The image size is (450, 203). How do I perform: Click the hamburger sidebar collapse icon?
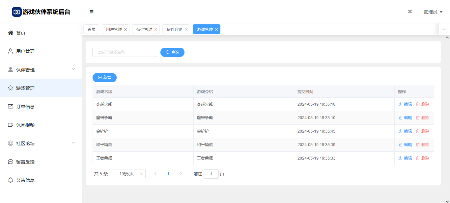[x=92, y=12]
